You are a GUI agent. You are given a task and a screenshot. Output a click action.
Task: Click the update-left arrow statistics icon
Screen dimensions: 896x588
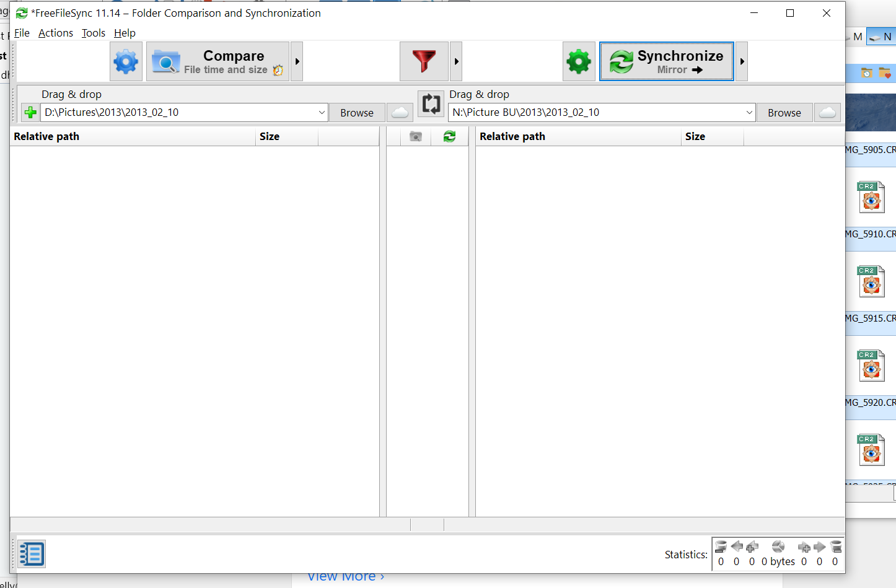[x=737, y=546]
